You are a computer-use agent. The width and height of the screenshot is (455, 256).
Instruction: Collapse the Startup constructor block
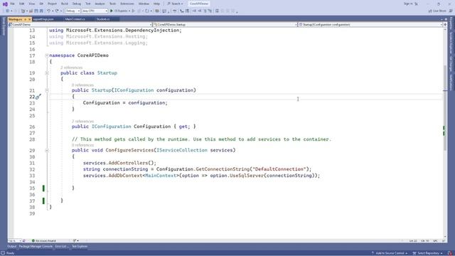[x=47, y=90]
